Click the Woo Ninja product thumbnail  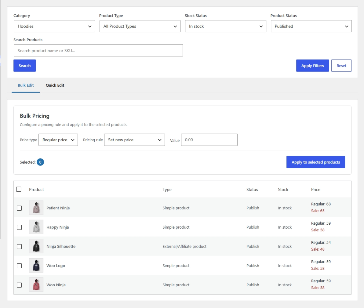(36, 285)
